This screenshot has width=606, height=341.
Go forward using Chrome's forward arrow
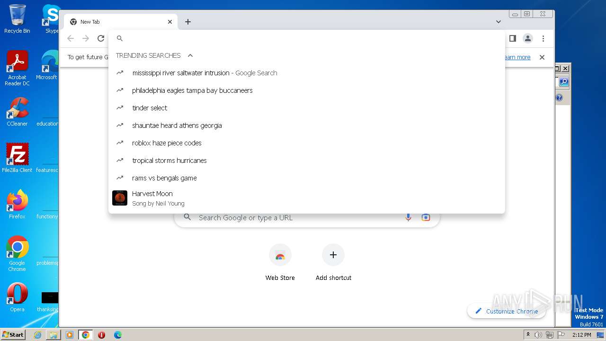click(86, 38)
